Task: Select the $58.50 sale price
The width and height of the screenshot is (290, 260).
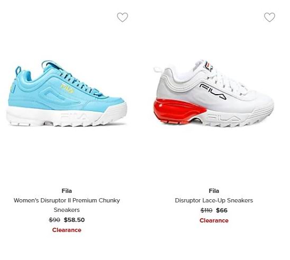Action: (74, 220)
